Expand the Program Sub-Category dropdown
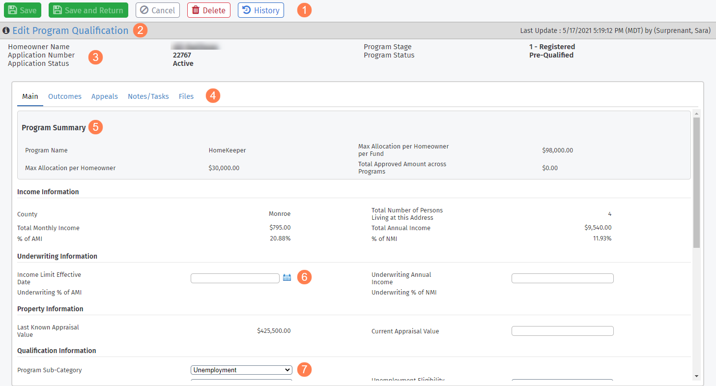The height and width of the screenshot is (386, 716). 241,370
